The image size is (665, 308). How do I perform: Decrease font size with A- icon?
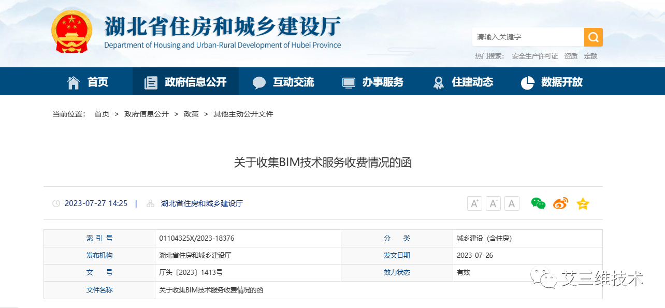pyautogui.click(x=493, y=203)
